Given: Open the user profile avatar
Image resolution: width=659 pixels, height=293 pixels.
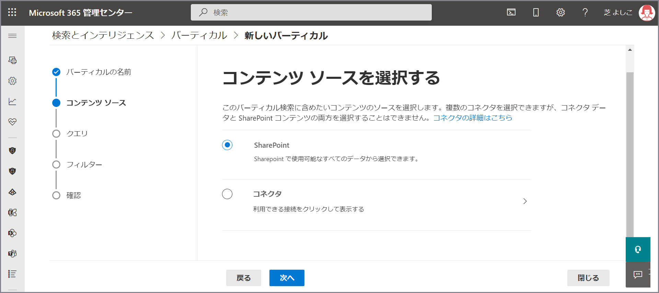Looking at the screenshot, I should tap(647, 13).
